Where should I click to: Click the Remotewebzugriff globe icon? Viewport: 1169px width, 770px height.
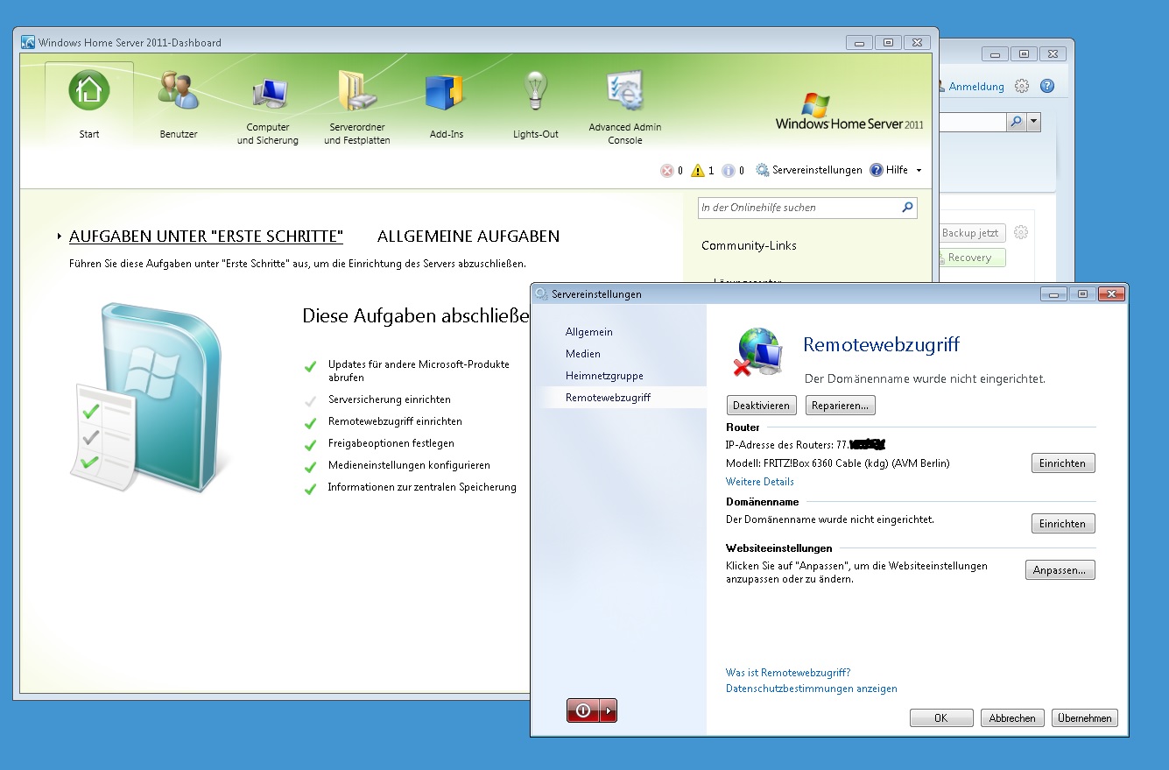[x=757, y=352]
